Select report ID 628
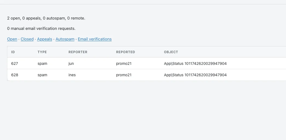This screenshot has width=286, height=140. coord(15,75)
